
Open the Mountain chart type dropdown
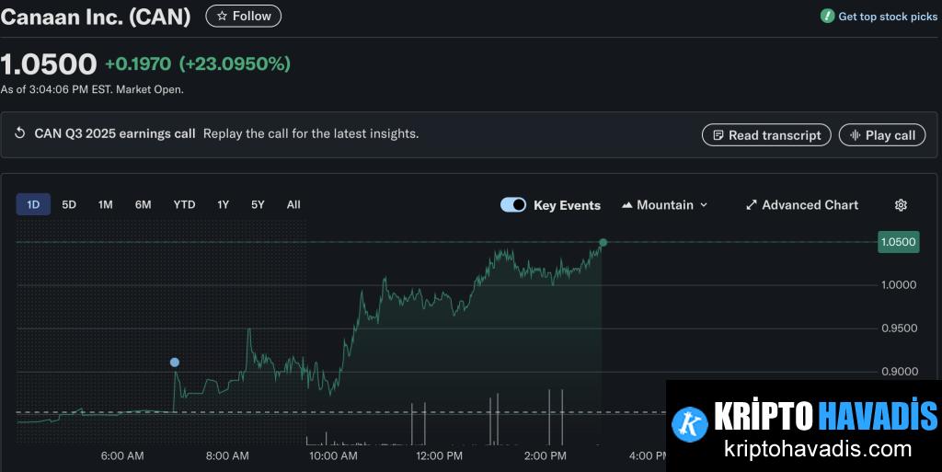click(664, 205)
